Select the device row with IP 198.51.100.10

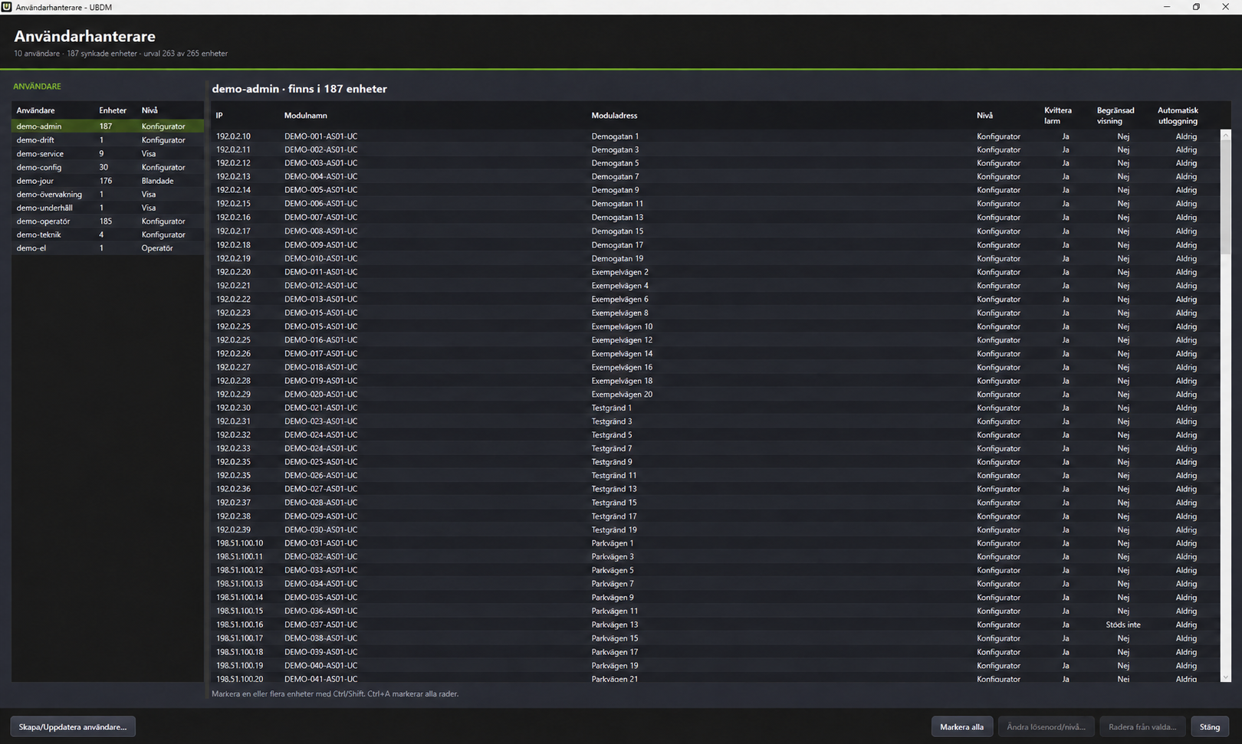click(x=716, y=543)
